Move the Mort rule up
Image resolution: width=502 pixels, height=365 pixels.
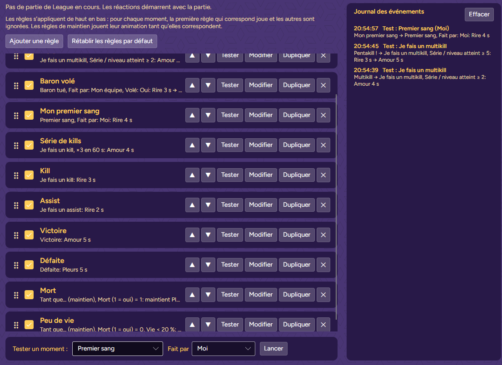click(x=192, y=295)
